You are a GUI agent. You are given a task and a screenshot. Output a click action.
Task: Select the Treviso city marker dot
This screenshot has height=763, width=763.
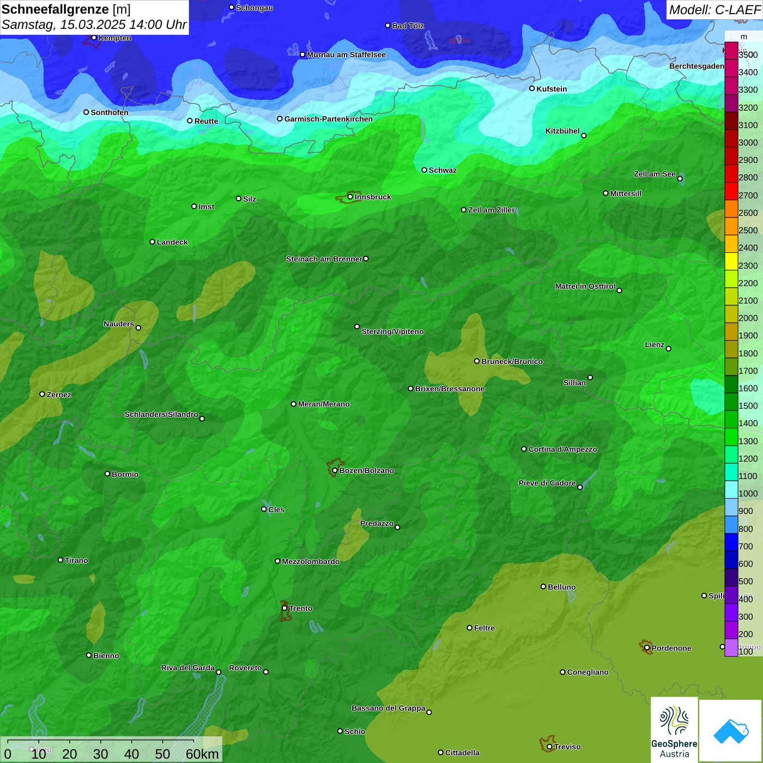coord(549,747)
